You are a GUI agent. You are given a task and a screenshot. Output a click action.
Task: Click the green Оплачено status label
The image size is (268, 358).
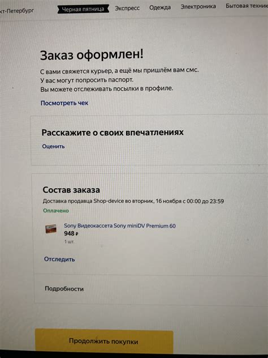[x=56, y=211]
